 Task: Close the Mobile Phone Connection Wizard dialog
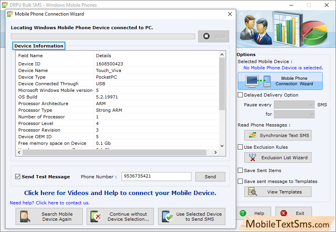(x=230, y=14)
